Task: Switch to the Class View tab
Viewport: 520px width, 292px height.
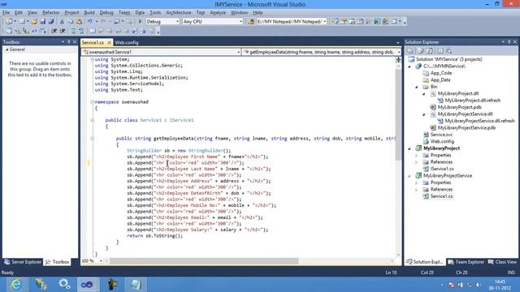Action: [x=502, y=262]
